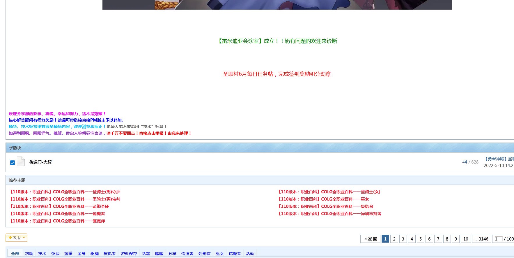The height and width of the screenshot is (258, 514).
Task: Select the 求助 filter tab
Action: point(29,254)
